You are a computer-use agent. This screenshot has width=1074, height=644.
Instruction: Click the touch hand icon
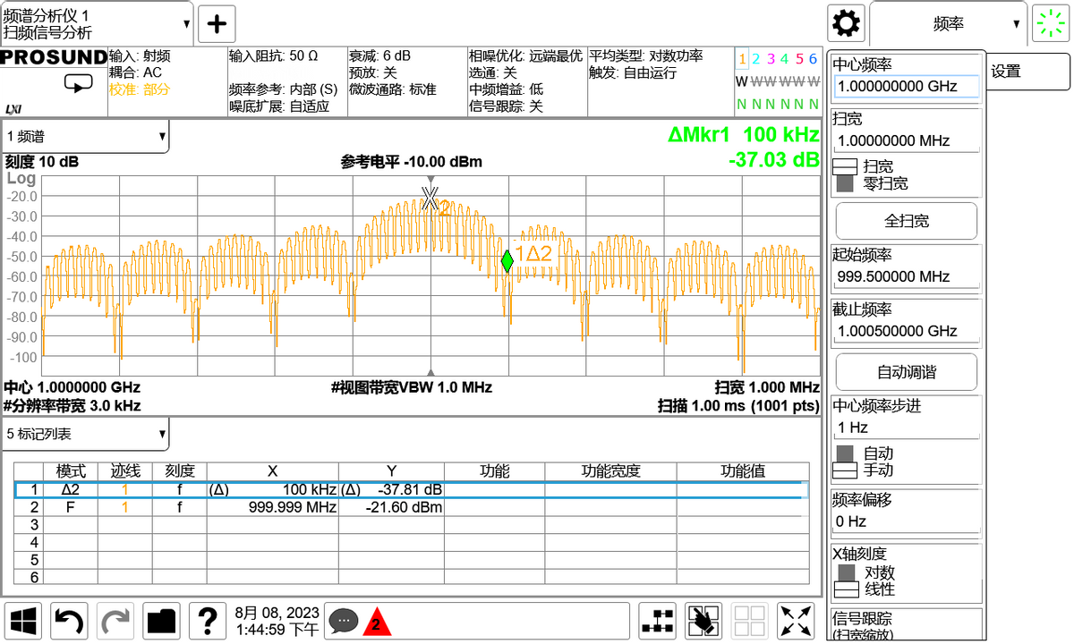703,620
